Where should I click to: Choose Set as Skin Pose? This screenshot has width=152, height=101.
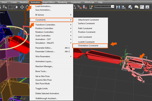pyautogui.click(x=51, y=76)
